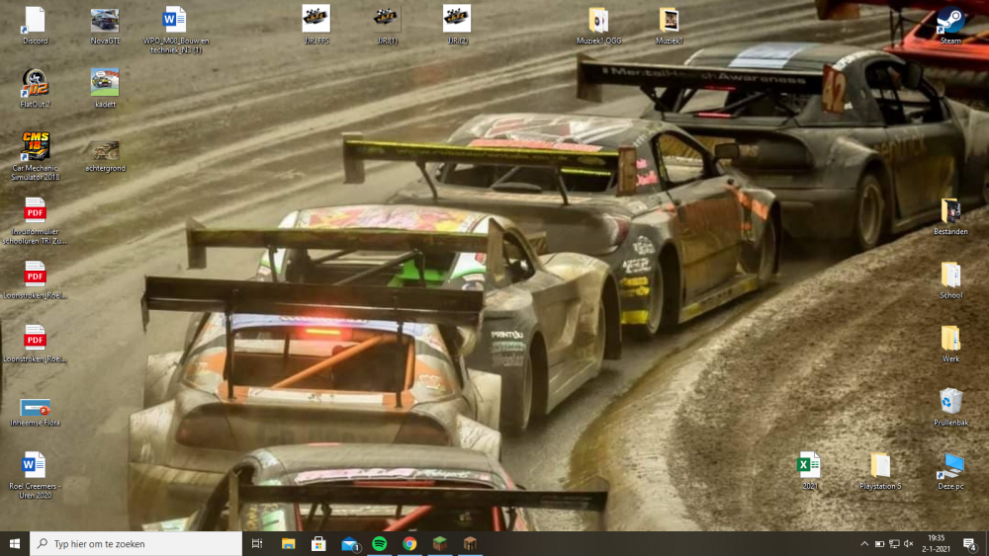
Task: Show hidden system tray icons
Action: [x=864, y=544]
